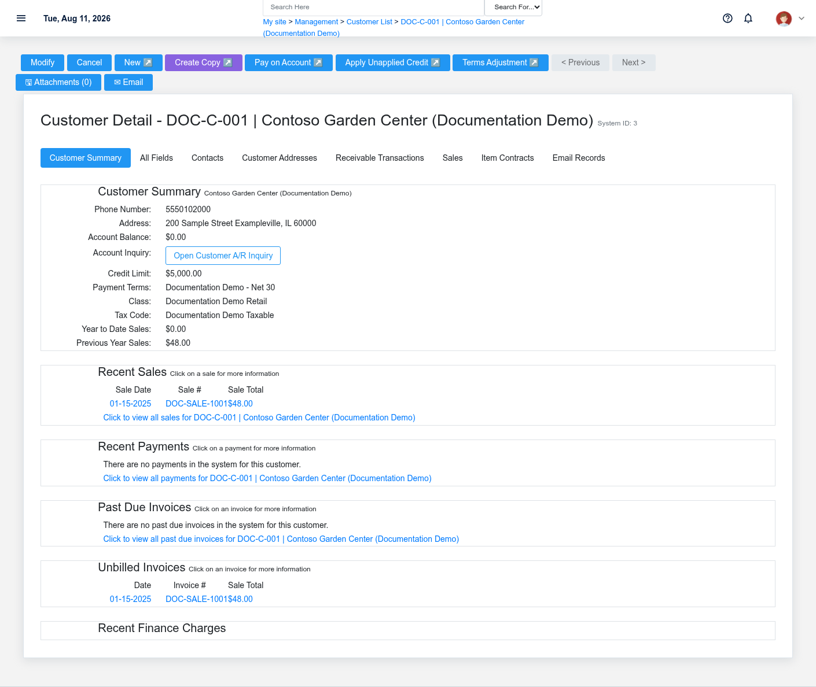Click class value Documentation Demo Retail

pos(216,301)
